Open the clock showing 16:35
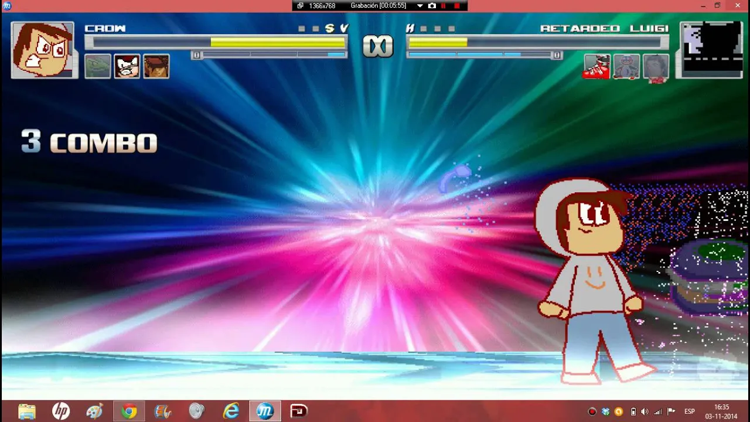 click(x=722, y=411)
